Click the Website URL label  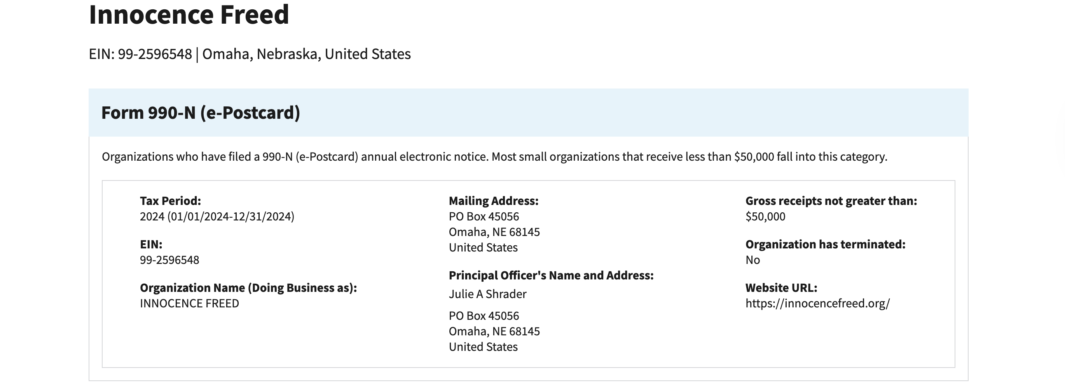click(x=781, y=288)
